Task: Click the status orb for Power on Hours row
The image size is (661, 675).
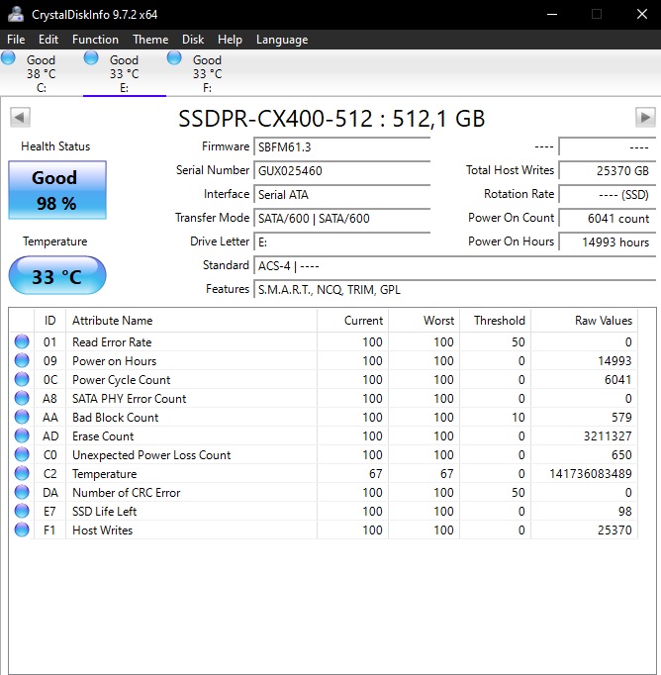Action: [22, 360]
